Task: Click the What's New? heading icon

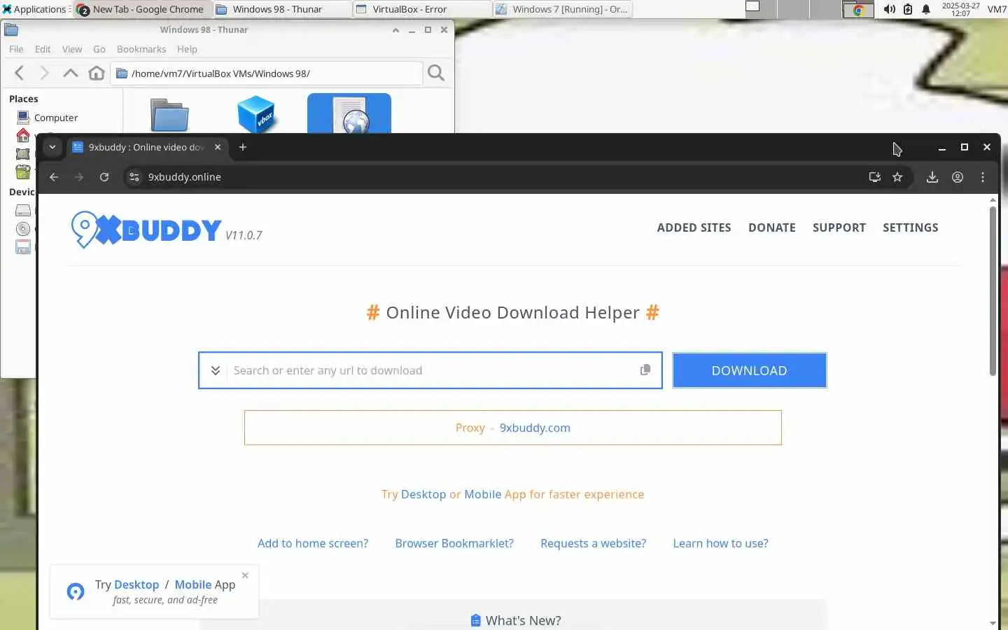Action: 475,620
